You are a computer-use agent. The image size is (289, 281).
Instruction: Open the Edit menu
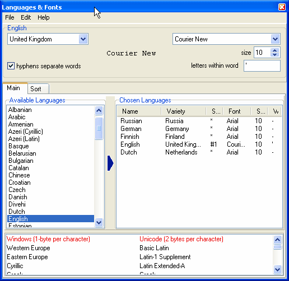(x=26, y=17)
